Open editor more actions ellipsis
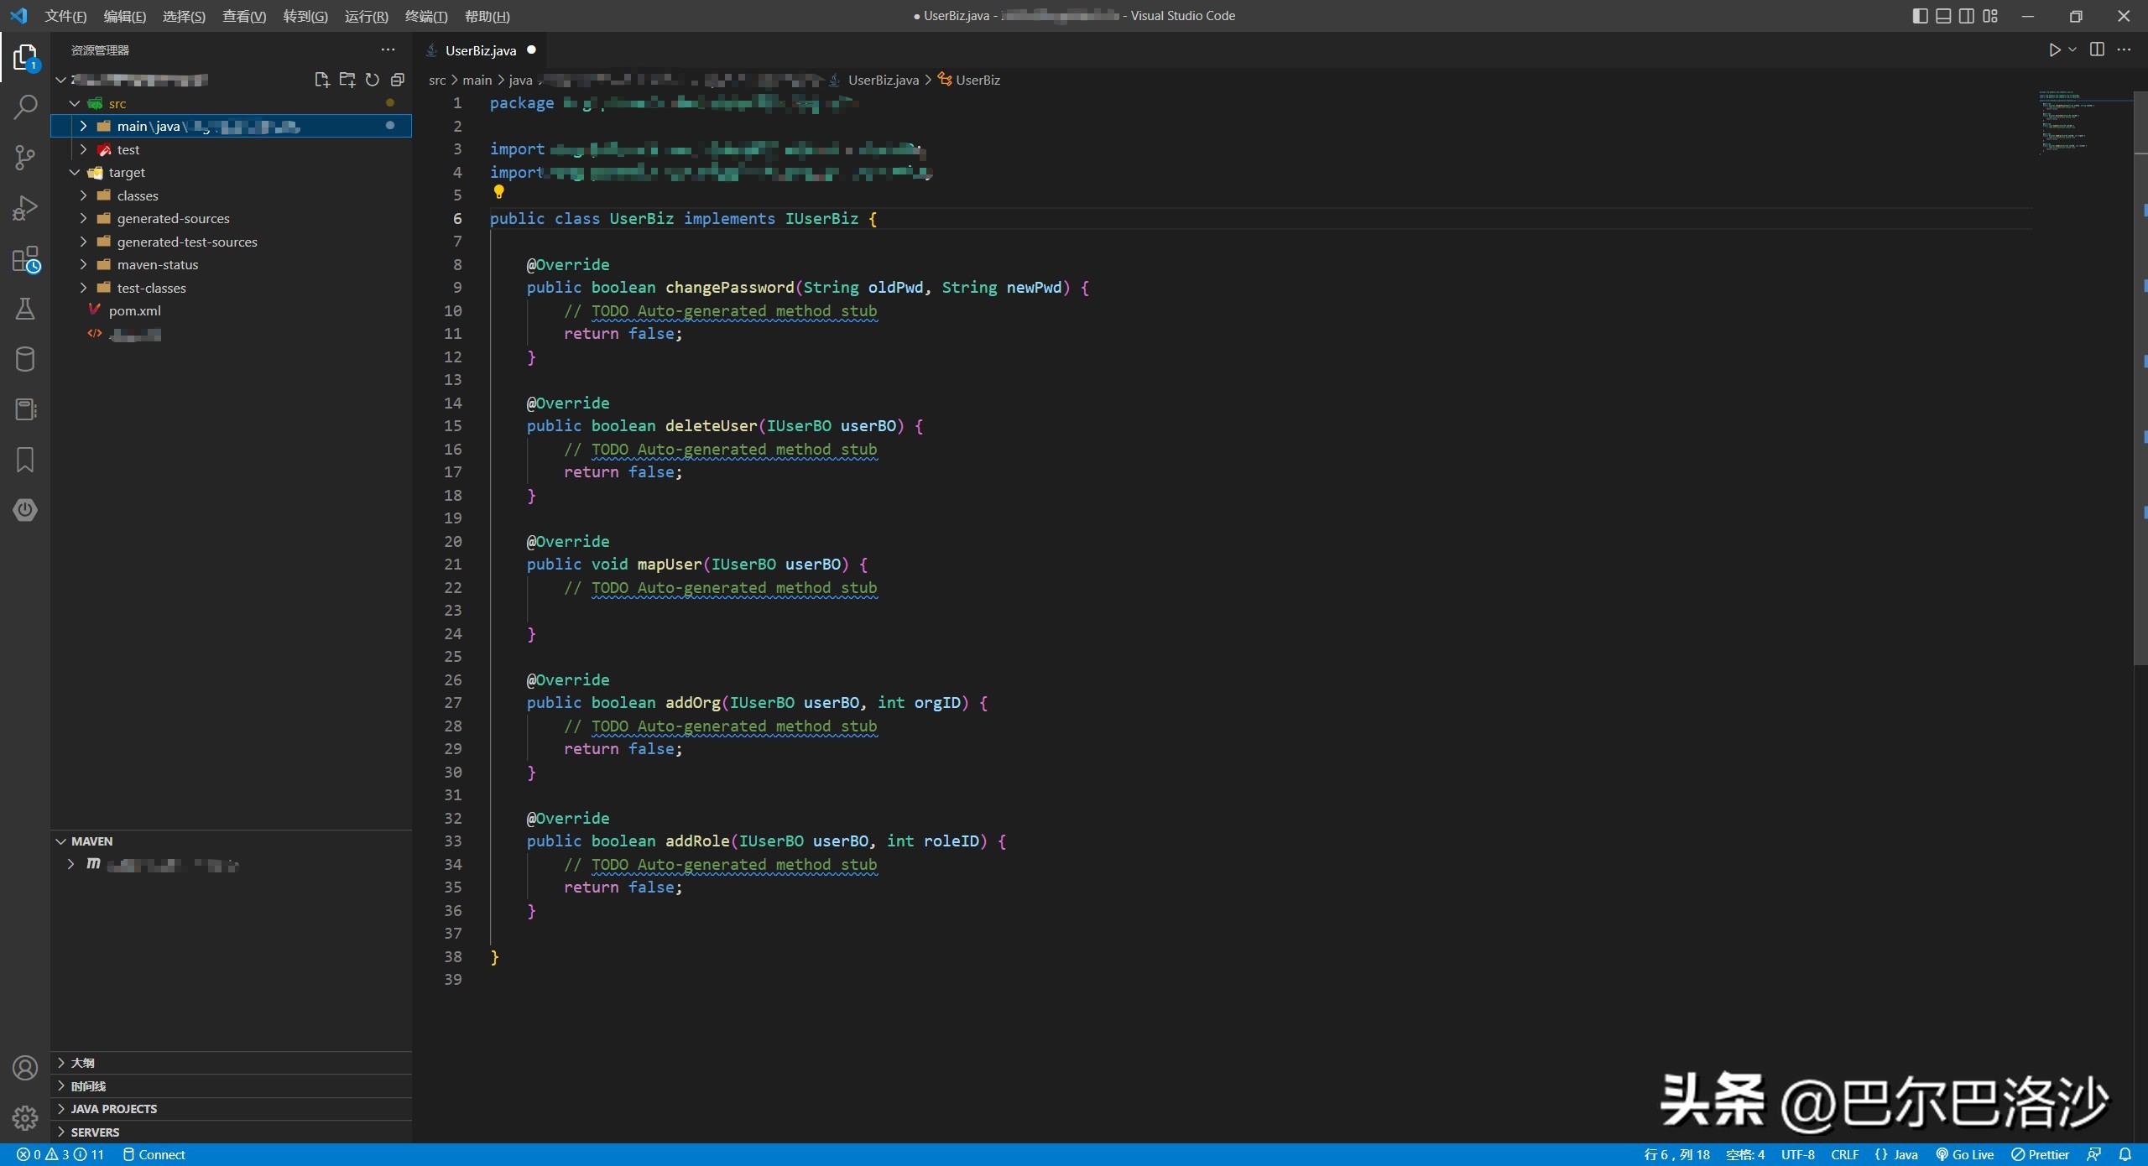The width and height of the screenshot is (2148, 1166). 2124,49
